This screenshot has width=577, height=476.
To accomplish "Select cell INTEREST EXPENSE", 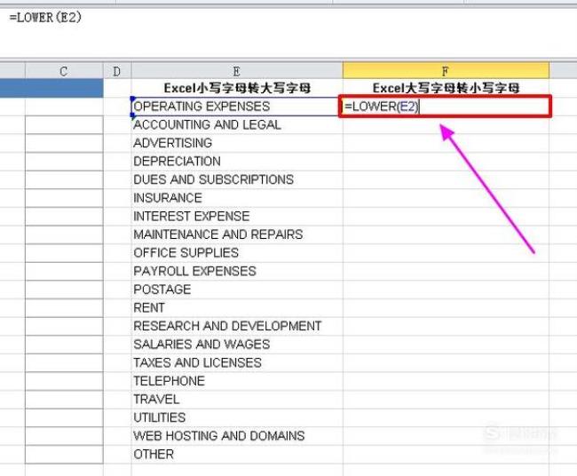I will [x=237, y=217].
